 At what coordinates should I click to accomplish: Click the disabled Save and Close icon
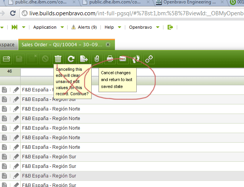[x=32, y=59]
